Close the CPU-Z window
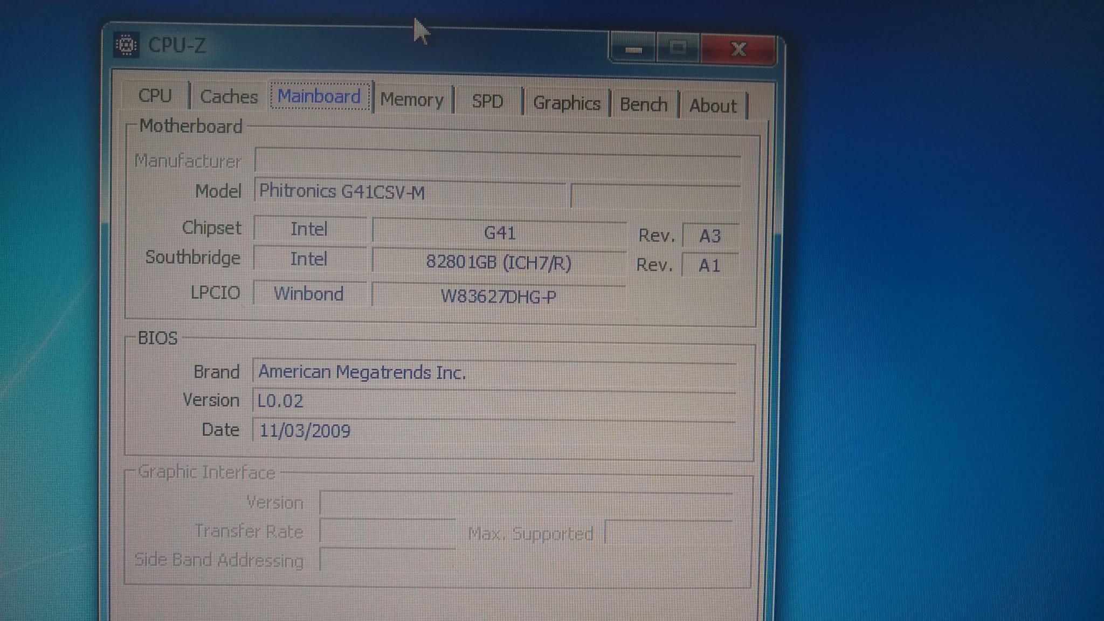The image size is (1104, 621). (738, 50)
